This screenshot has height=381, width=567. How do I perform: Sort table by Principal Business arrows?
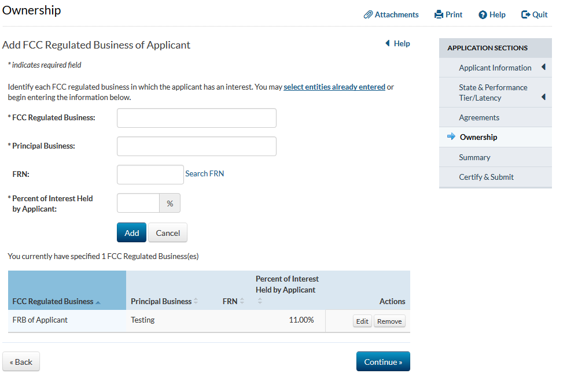[x=196, y=301]
